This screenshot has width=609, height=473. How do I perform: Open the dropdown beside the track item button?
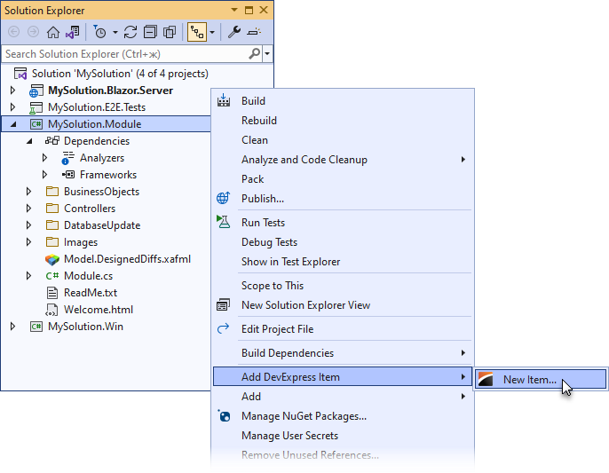pos(212,33)
